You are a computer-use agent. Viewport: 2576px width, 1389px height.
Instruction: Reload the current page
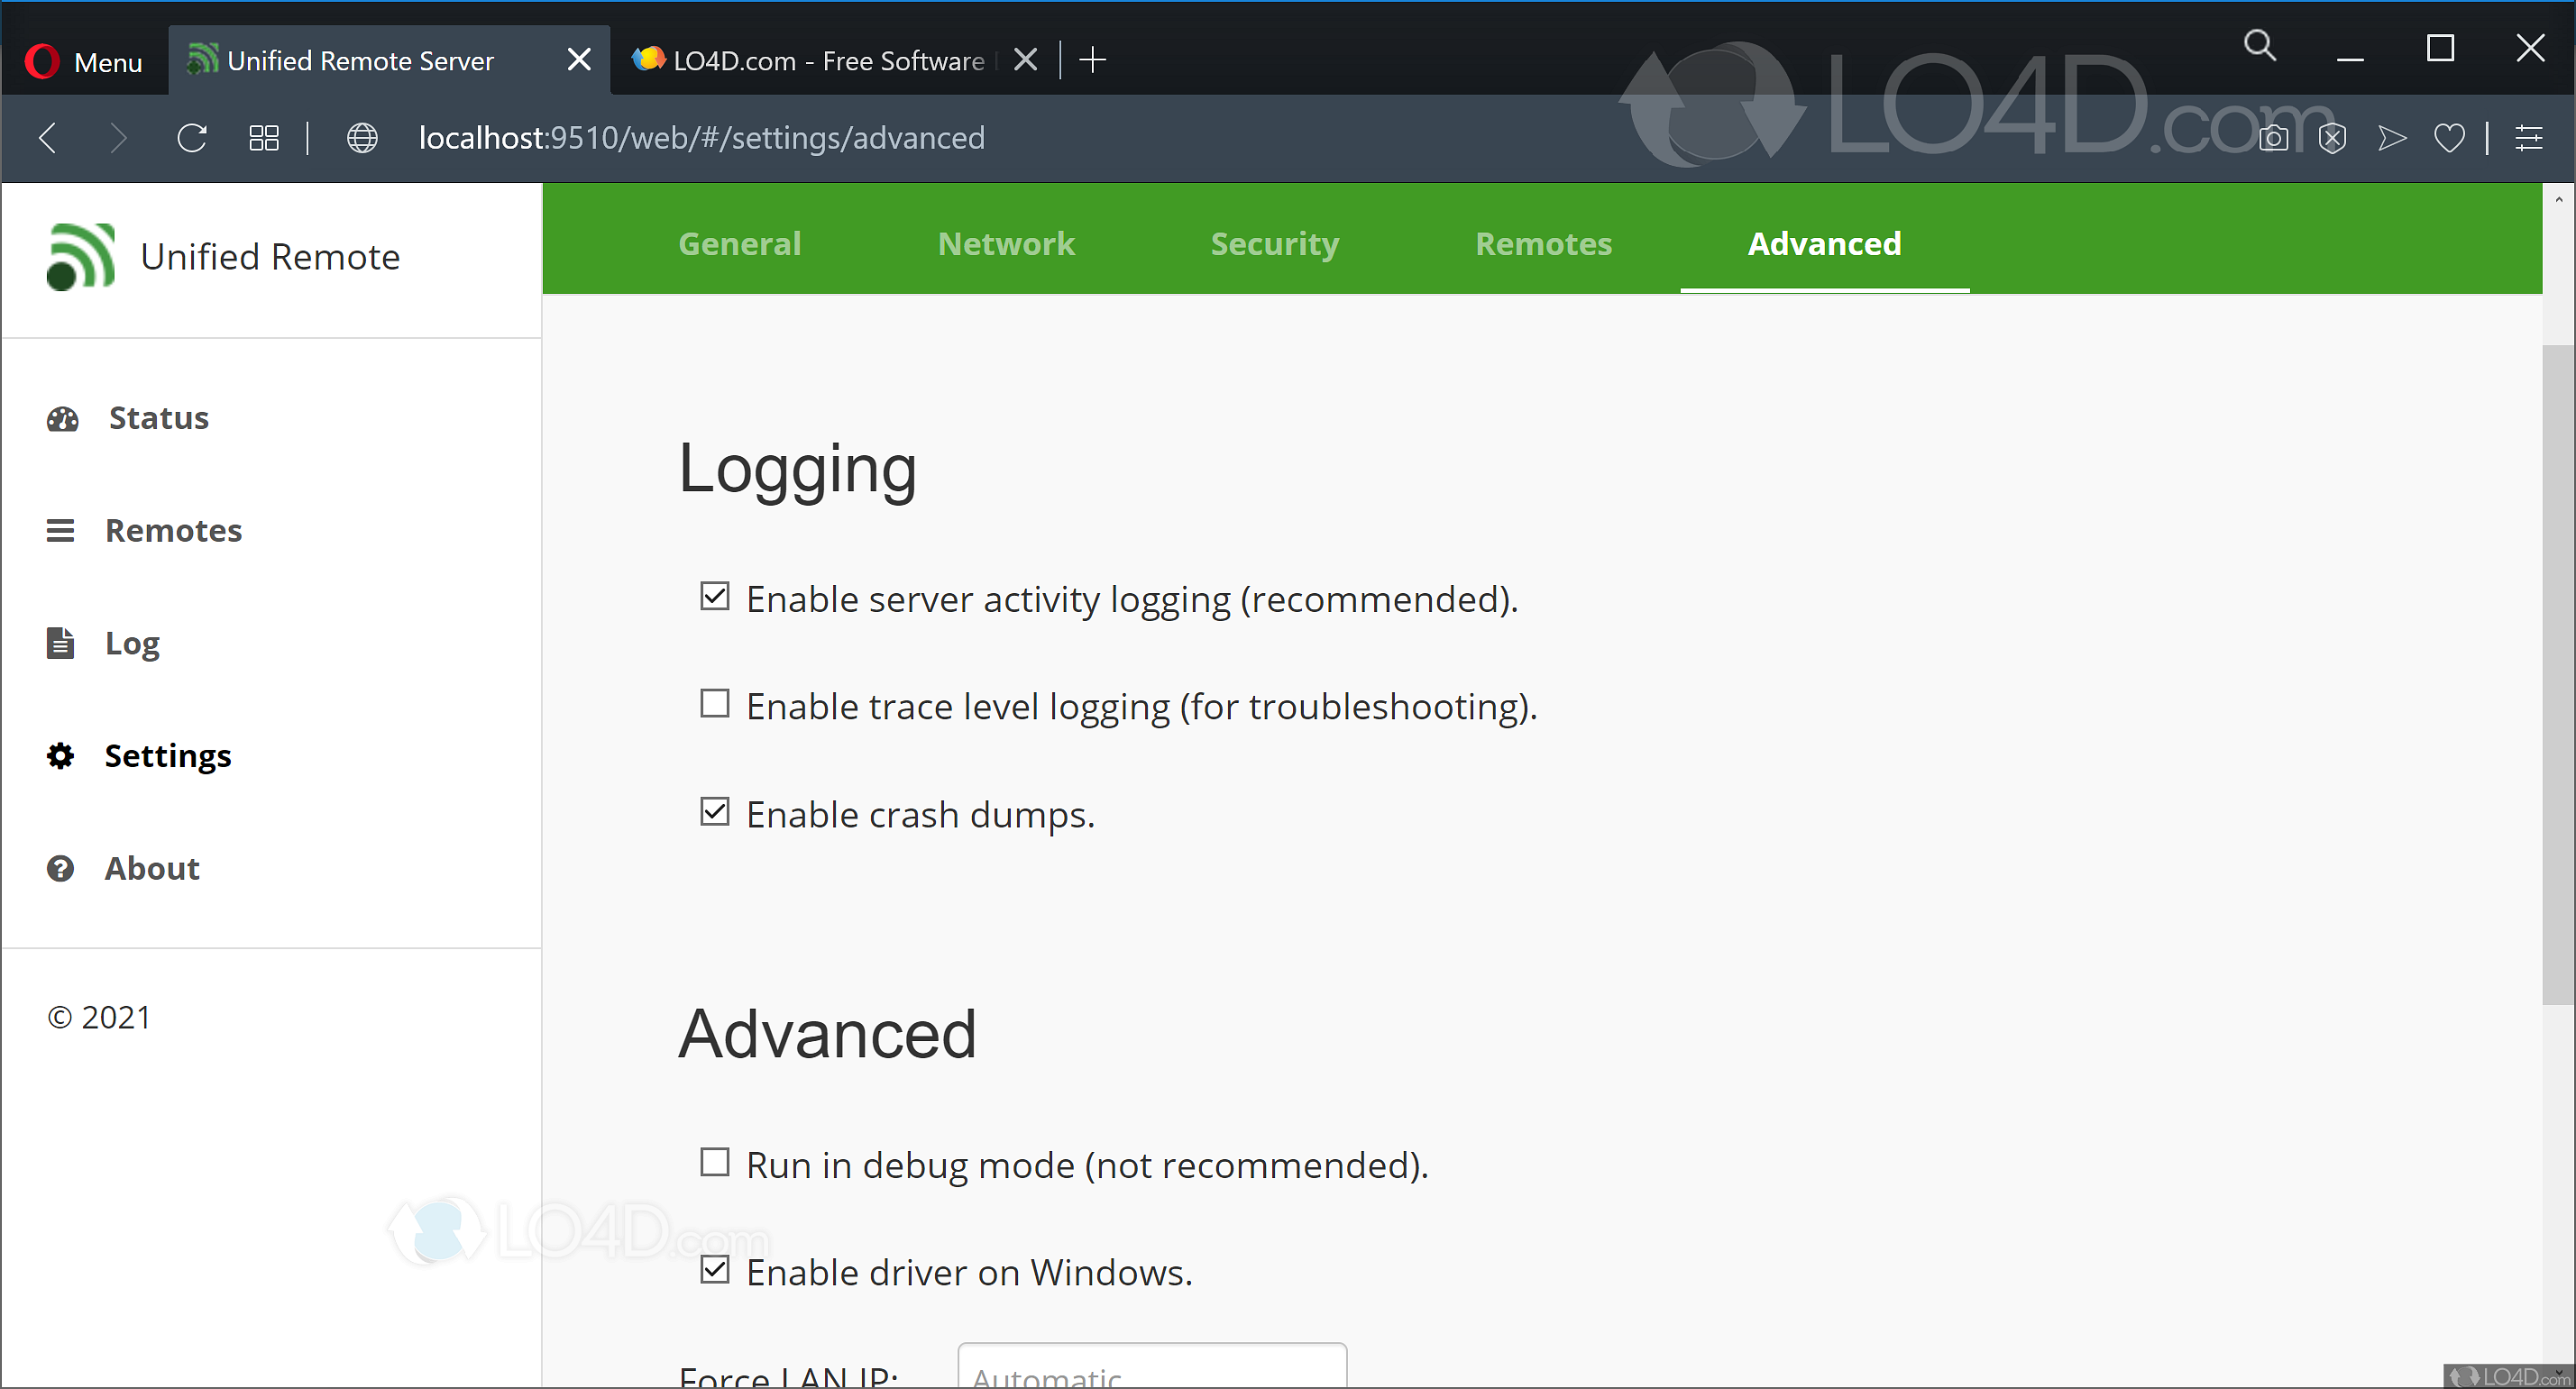pyautogui.click(x=192, y=138)
